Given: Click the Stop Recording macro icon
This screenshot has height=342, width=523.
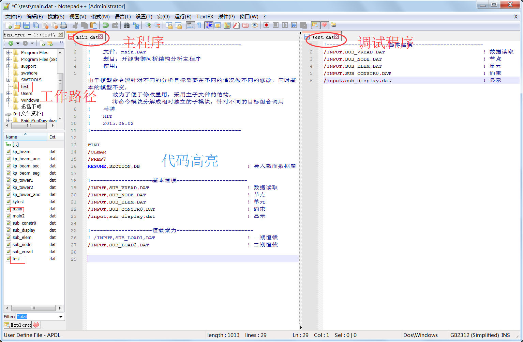Looking at the screenshot, I should click(x=276, y=25).
